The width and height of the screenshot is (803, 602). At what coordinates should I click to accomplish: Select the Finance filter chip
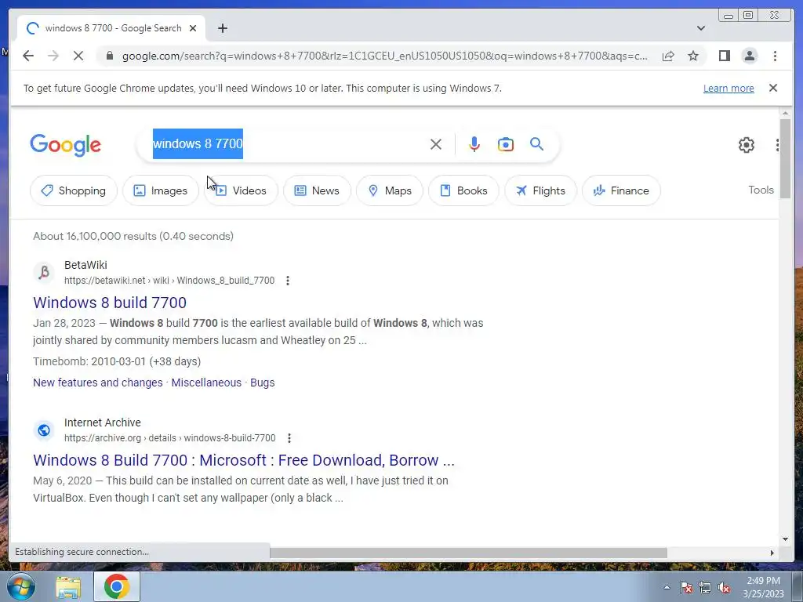[621, 190]
